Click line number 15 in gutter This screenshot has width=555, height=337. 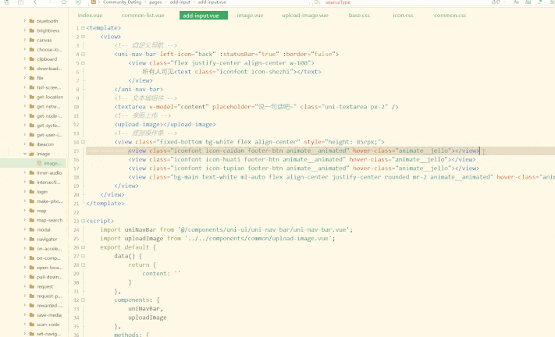(x=76, y=151)
